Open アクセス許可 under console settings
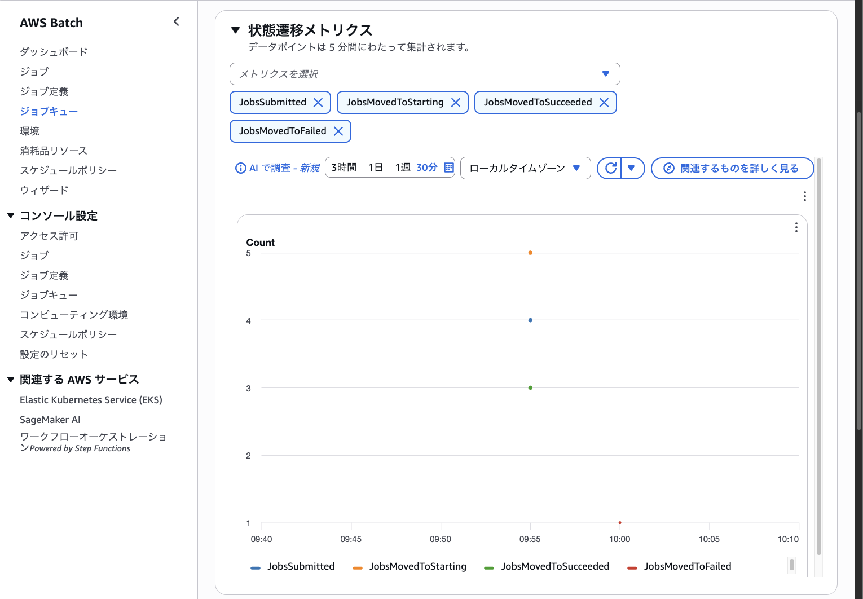The height and width of the screenshot is (599, 863). click(x=49, y=236)
